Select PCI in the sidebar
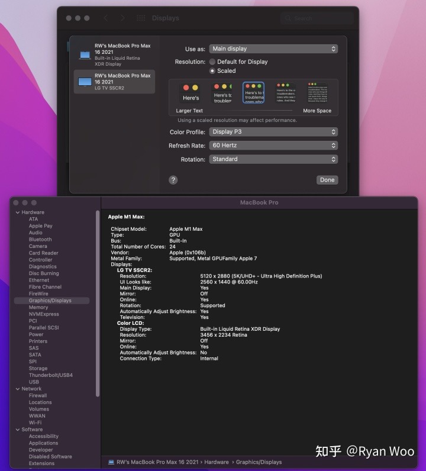Screen dimensions: 426x471 click(x=33, y=321)
